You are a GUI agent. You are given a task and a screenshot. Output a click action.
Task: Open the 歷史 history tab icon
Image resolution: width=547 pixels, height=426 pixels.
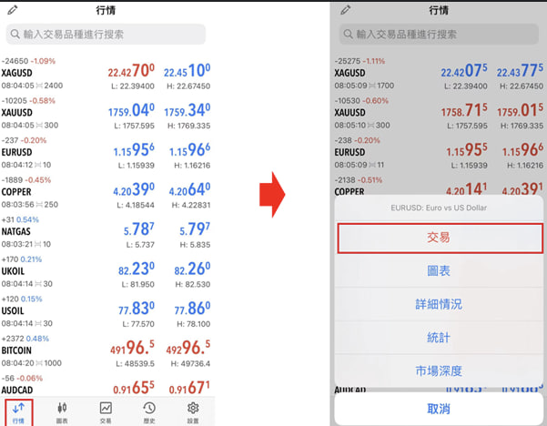click(x=148, y=411)
